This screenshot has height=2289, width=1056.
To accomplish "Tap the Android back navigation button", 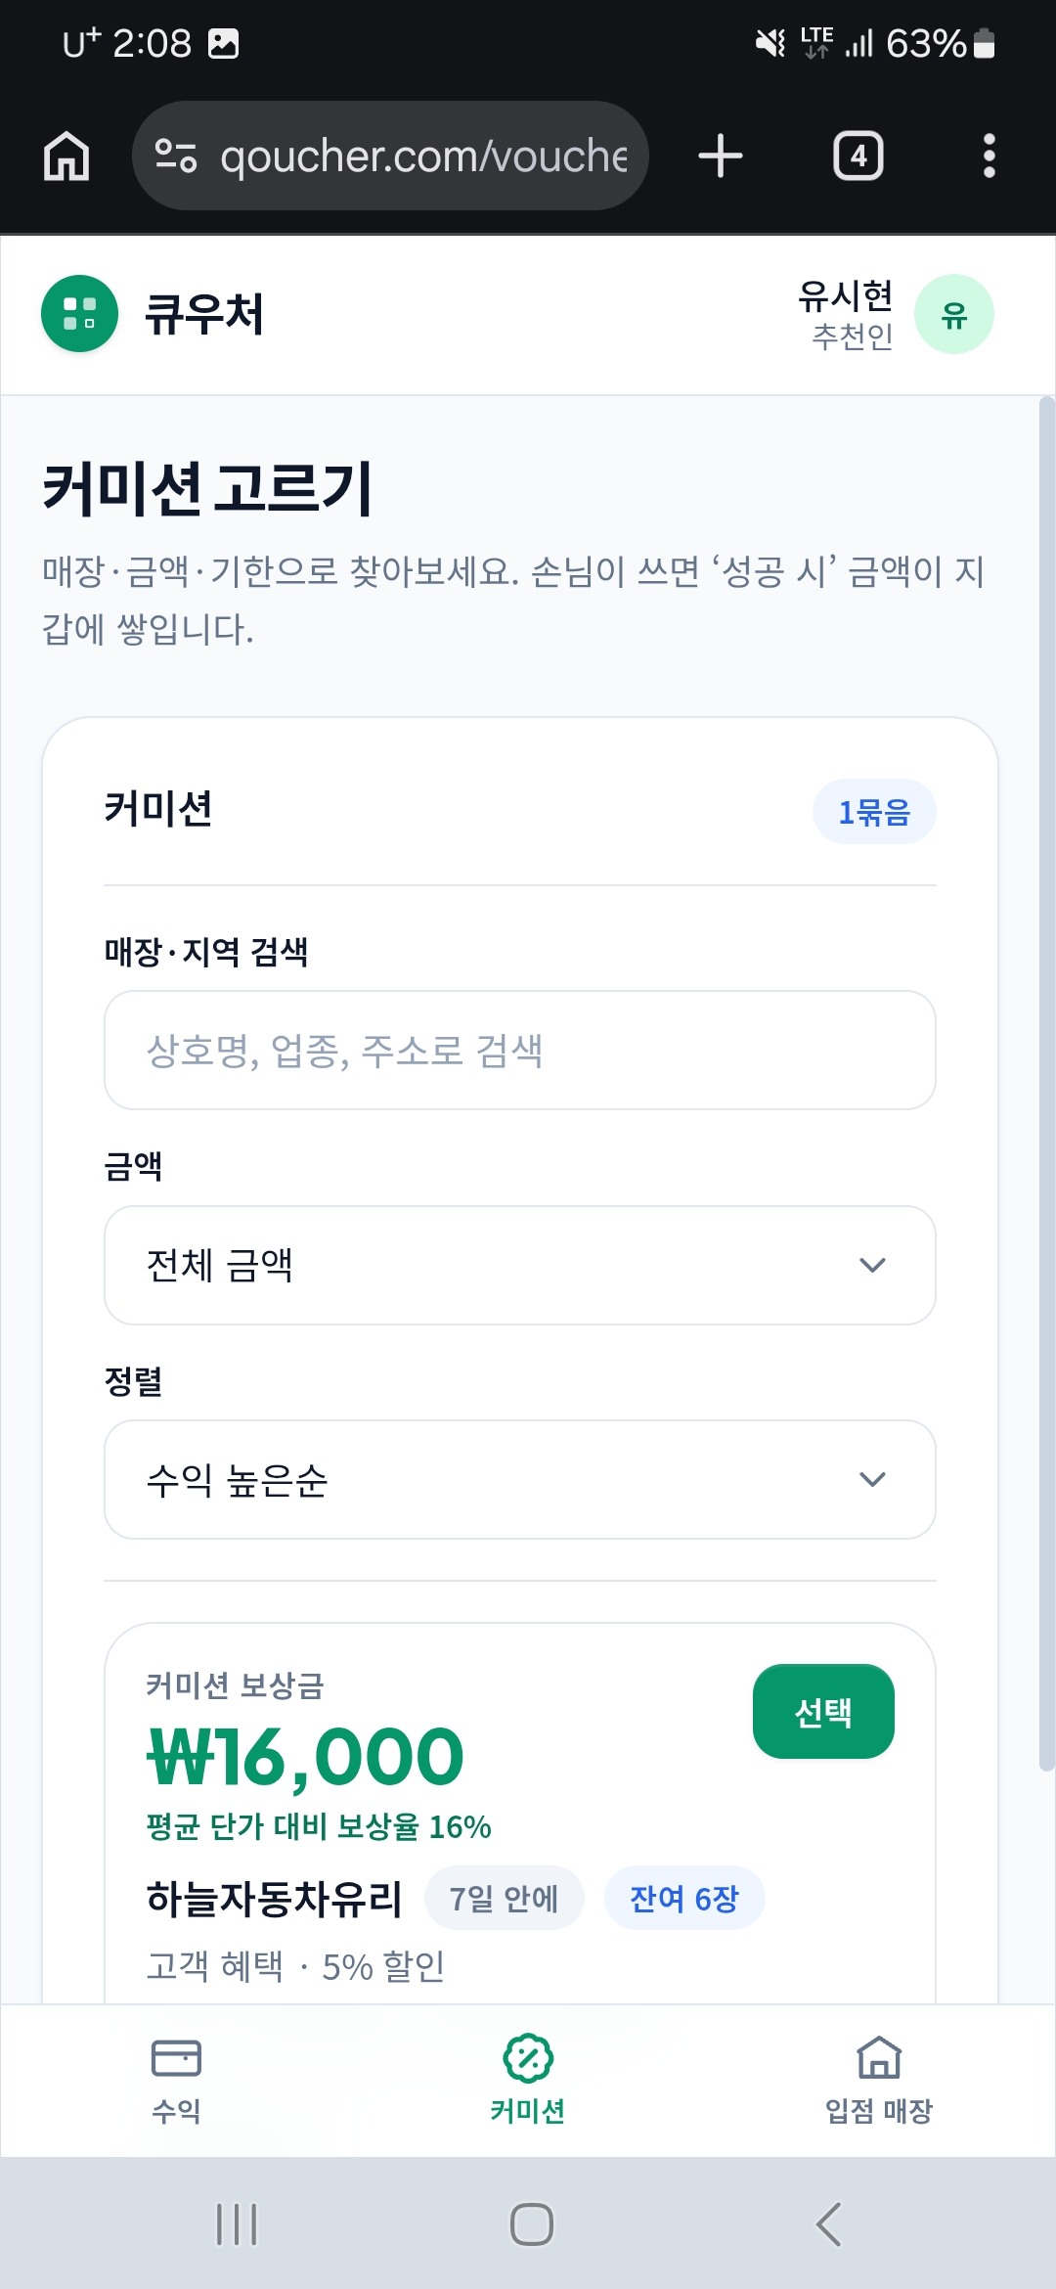I will pyautogui.click(x=829, y=2224).
